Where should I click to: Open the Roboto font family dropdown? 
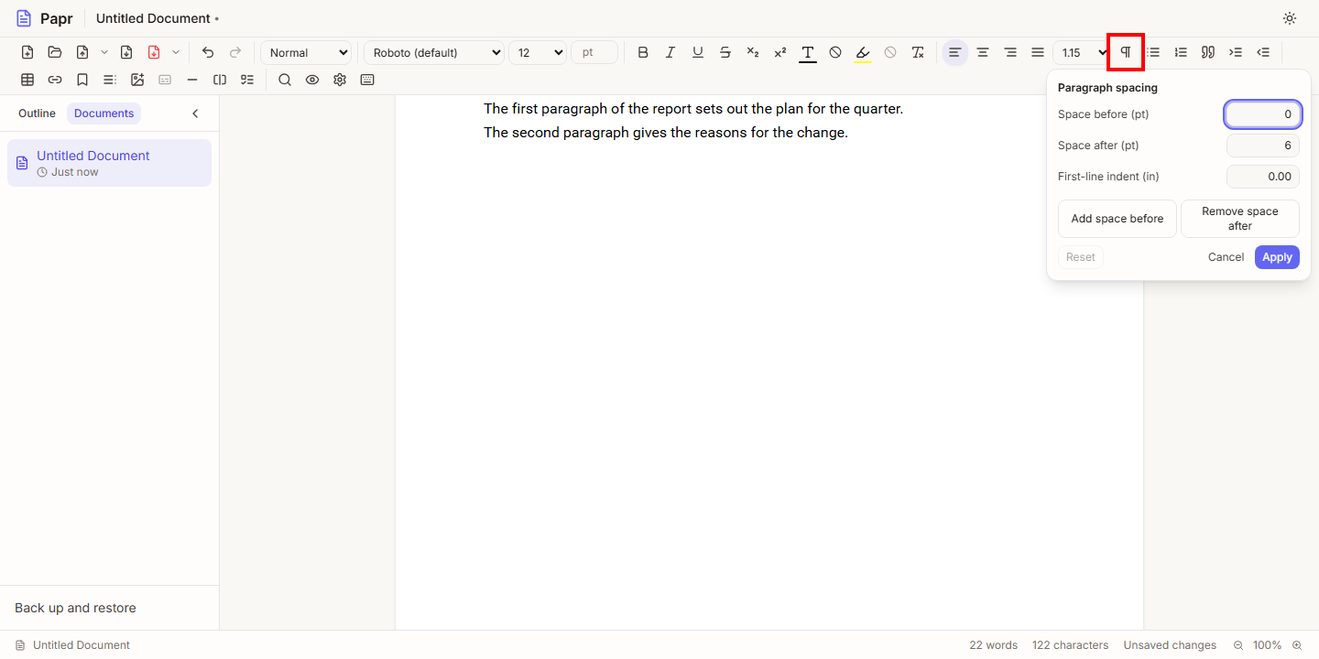coord(434,52)
